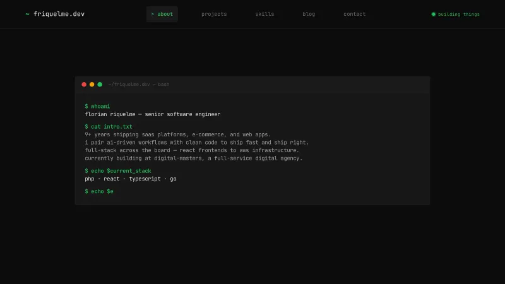Click the "building things" status label

coord(459,14)
